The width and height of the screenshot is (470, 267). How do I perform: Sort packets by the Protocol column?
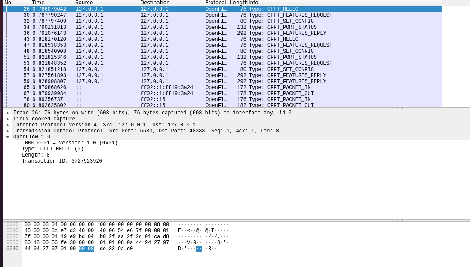coord(215,3)
